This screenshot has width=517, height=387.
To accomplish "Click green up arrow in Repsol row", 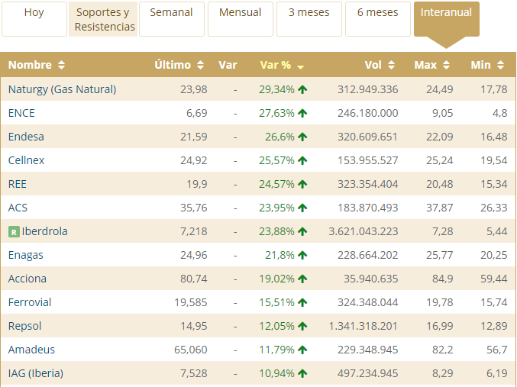I will pyautogui.click(x=302, y=327).
